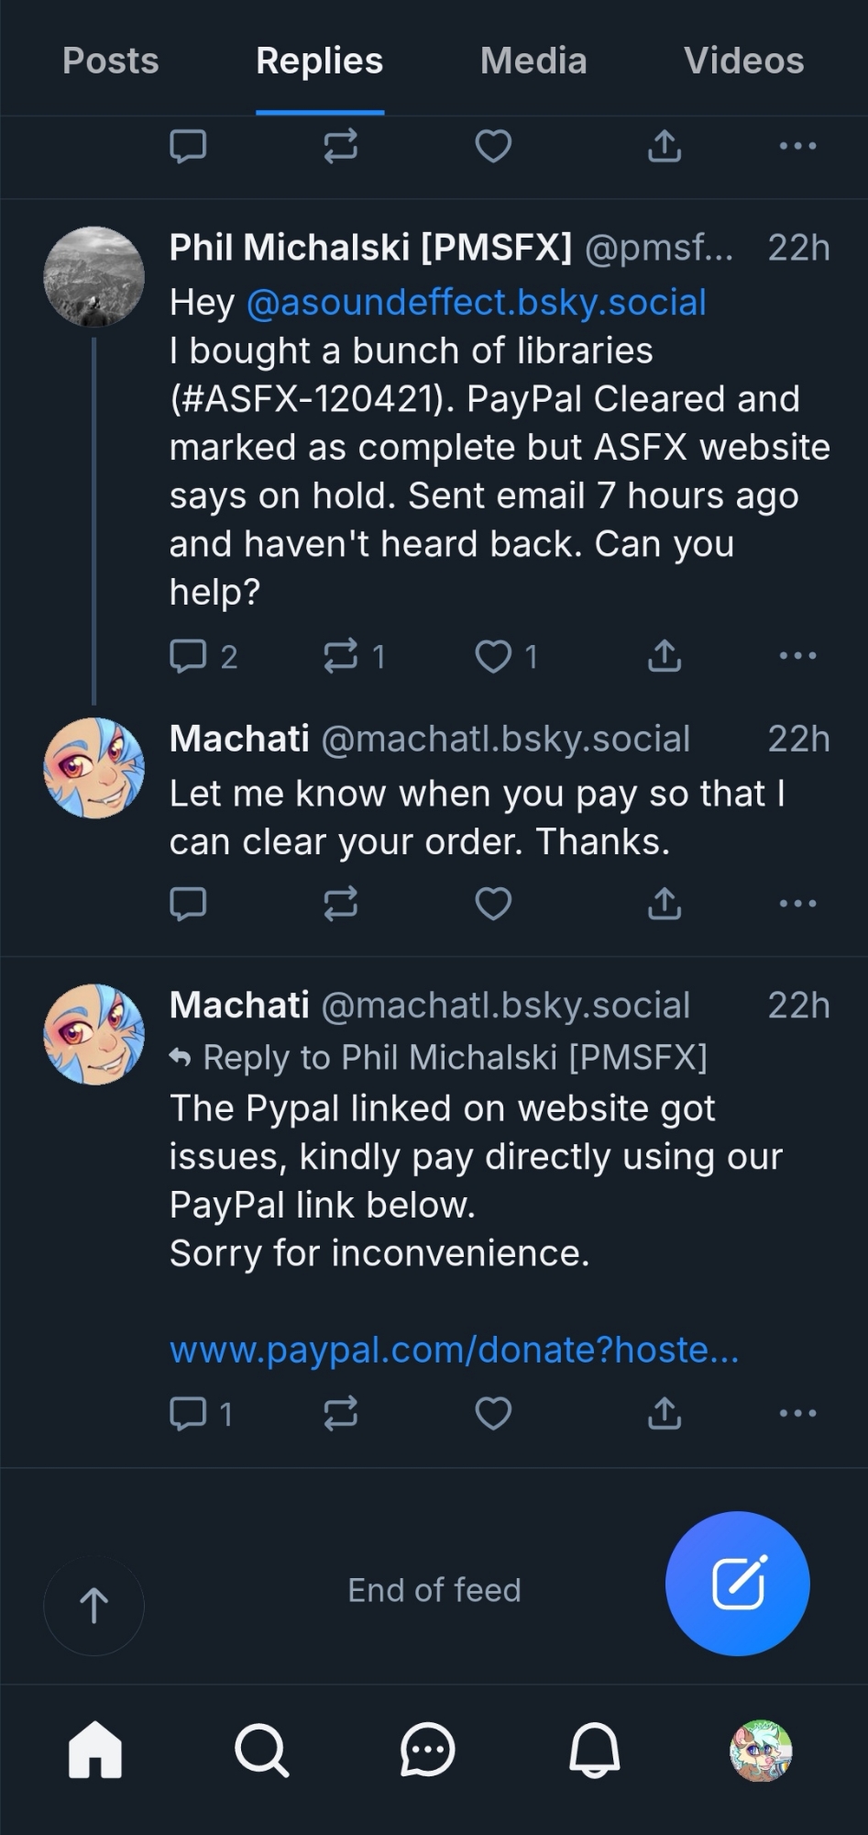Tap Phil Michalski's profile picture

pos(94,277)
